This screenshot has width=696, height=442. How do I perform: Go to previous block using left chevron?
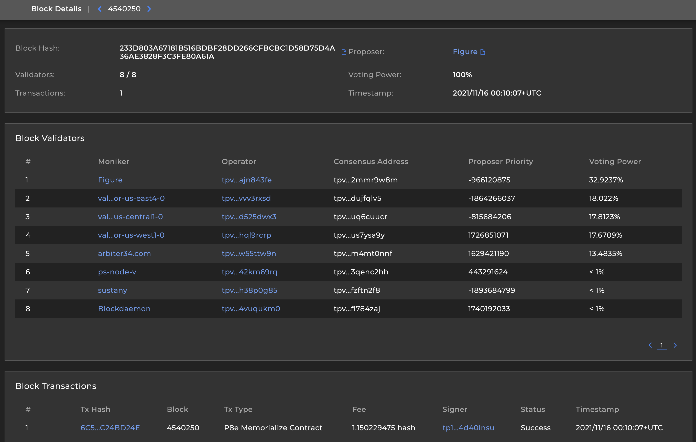(100, 9)
